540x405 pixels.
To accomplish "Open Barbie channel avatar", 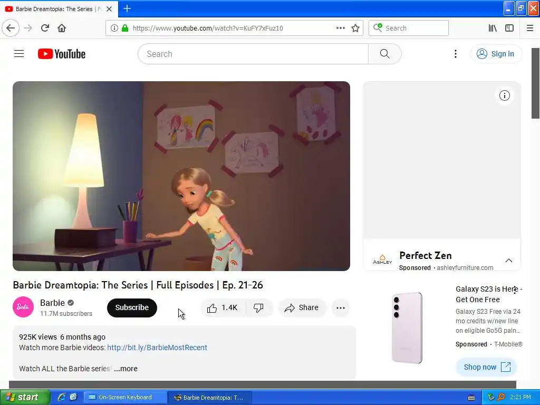I will pos(23,307).
